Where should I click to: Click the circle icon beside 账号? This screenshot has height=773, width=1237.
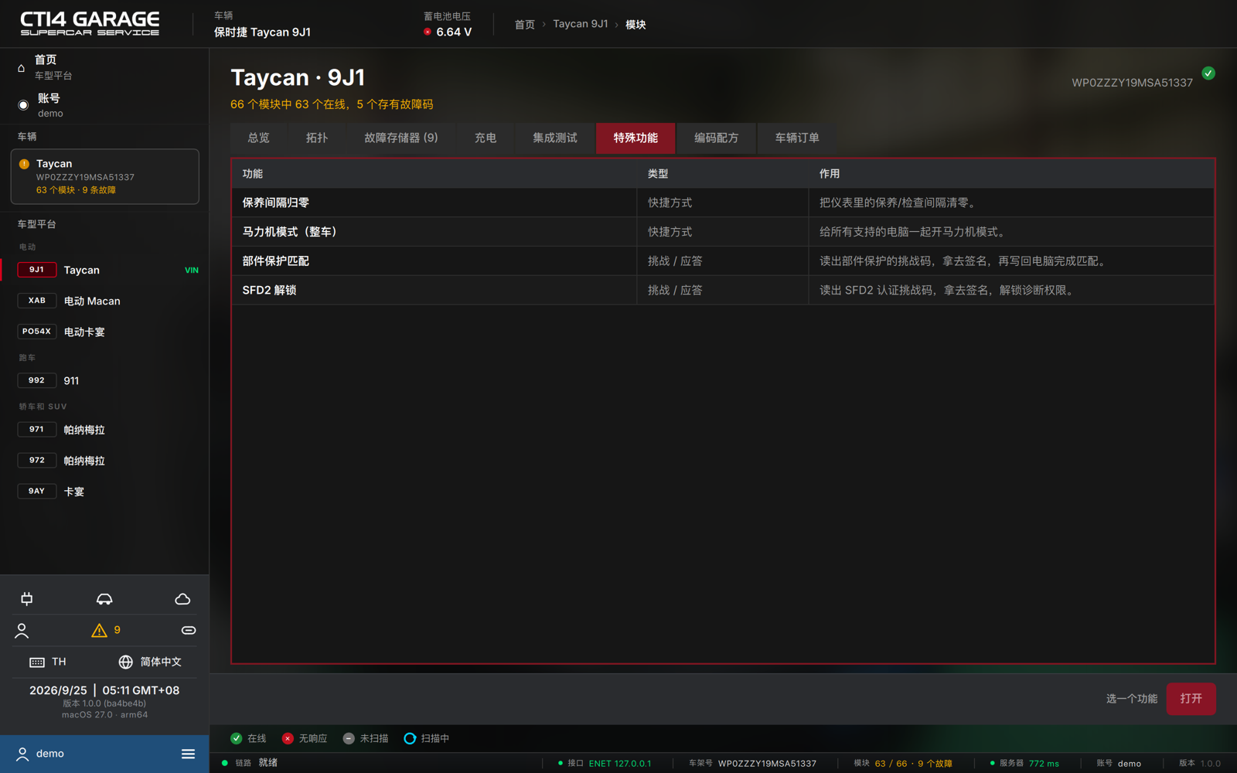23,105
